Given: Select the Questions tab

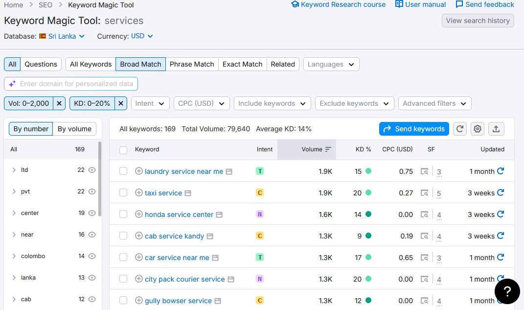Looking at the screenshot, I should 41,64.
